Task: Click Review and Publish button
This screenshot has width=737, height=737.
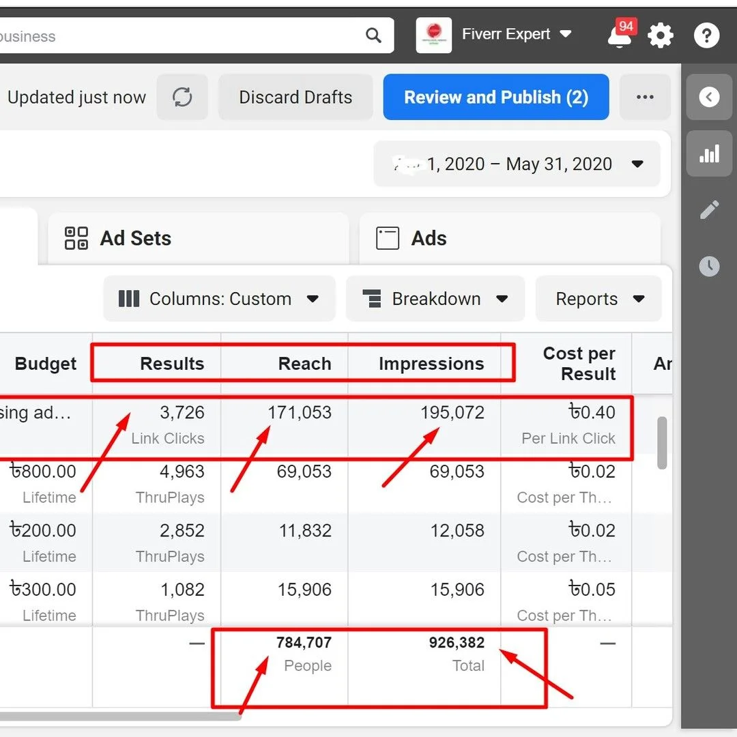Action: [x=496, y=98]
